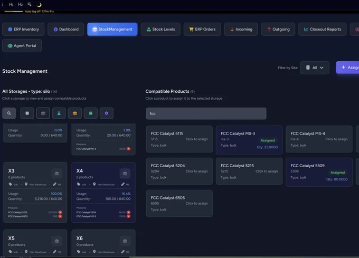The height and width of the screenshot is (258, 359).
Task: Select the silo warehouse storage type filter
Action: pos(43,113)
